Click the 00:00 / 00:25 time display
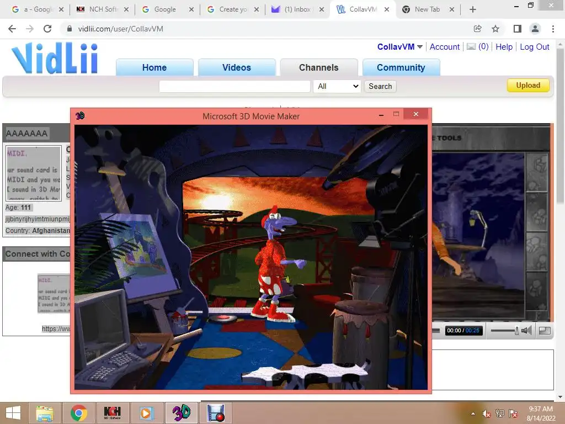This screenshot has height=424, width=565. (x=463, y=331)
